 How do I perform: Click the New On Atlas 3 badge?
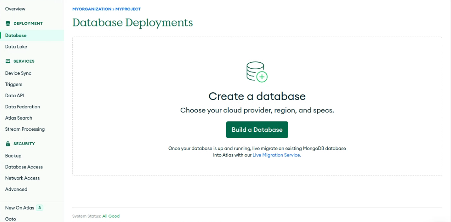pyautogui.click(x=39, y=208)
